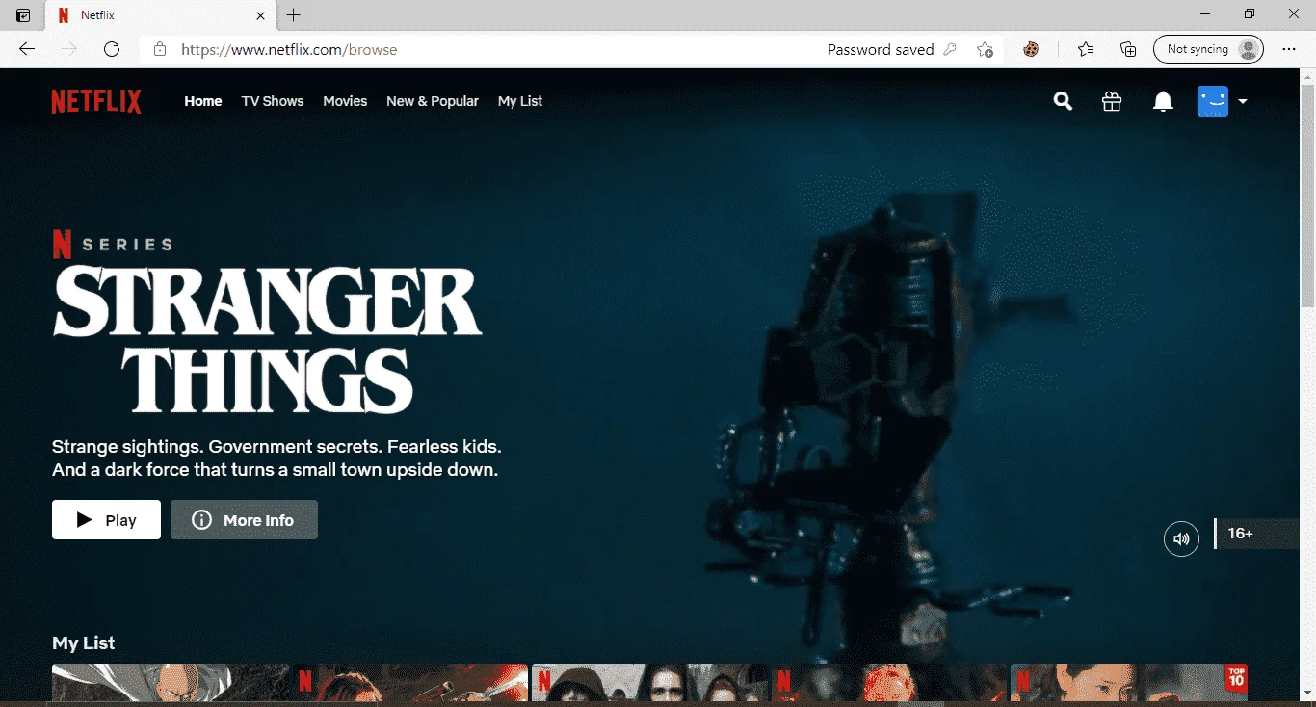Click the Stranger Things title logo

coord(267,339)
